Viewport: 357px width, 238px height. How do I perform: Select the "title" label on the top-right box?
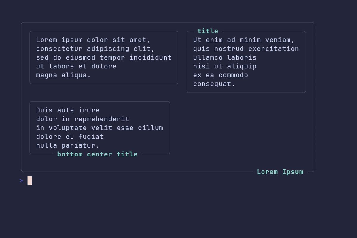pyautogui.click(x=208, y=31)
